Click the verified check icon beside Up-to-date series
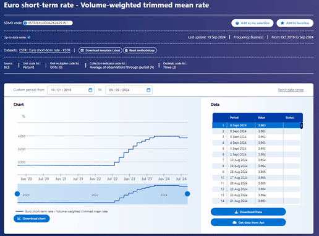The image size is (319, 236). [29, 37]
